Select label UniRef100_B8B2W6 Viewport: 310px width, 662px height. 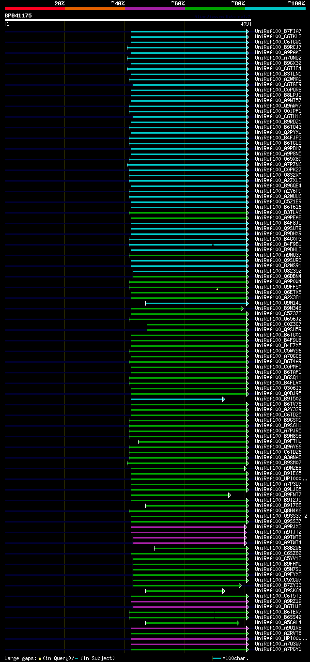(x=278, y=548)
